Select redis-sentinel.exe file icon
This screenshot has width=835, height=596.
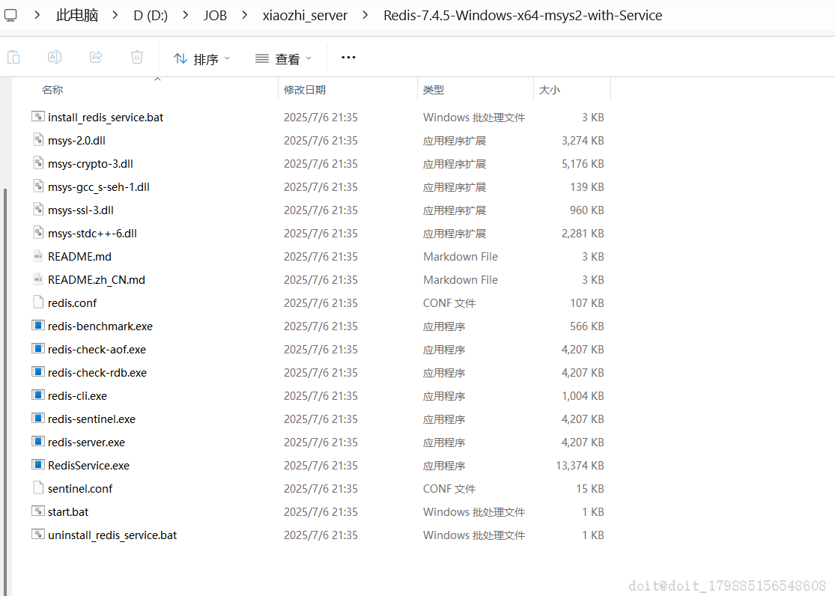[x=37, y=418]
